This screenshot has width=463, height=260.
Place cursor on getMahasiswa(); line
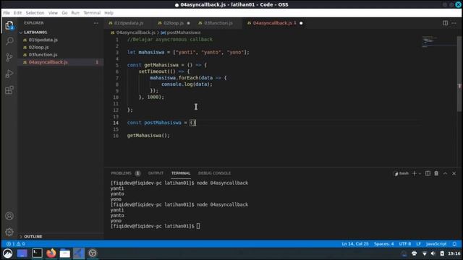click(148, 136)
